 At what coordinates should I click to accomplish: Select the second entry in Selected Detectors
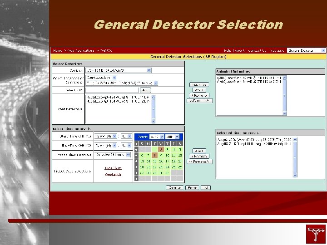[249, 82]
